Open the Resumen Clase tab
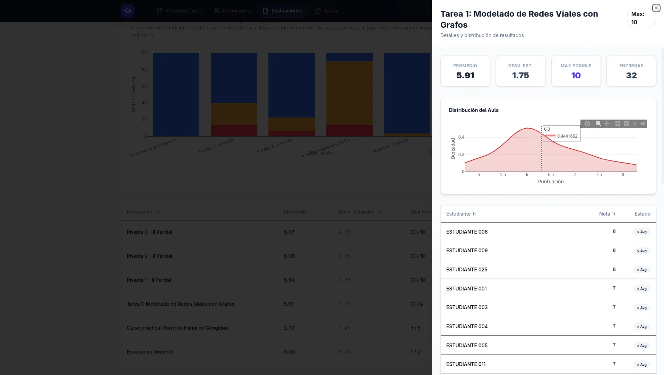Viewport: 664px width, 375px height. pyautogui.click(x=179, y=11)
